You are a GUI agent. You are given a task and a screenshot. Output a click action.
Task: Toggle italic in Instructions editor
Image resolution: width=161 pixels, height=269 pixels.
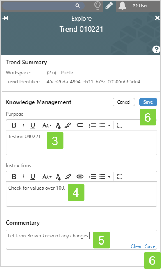23,176
